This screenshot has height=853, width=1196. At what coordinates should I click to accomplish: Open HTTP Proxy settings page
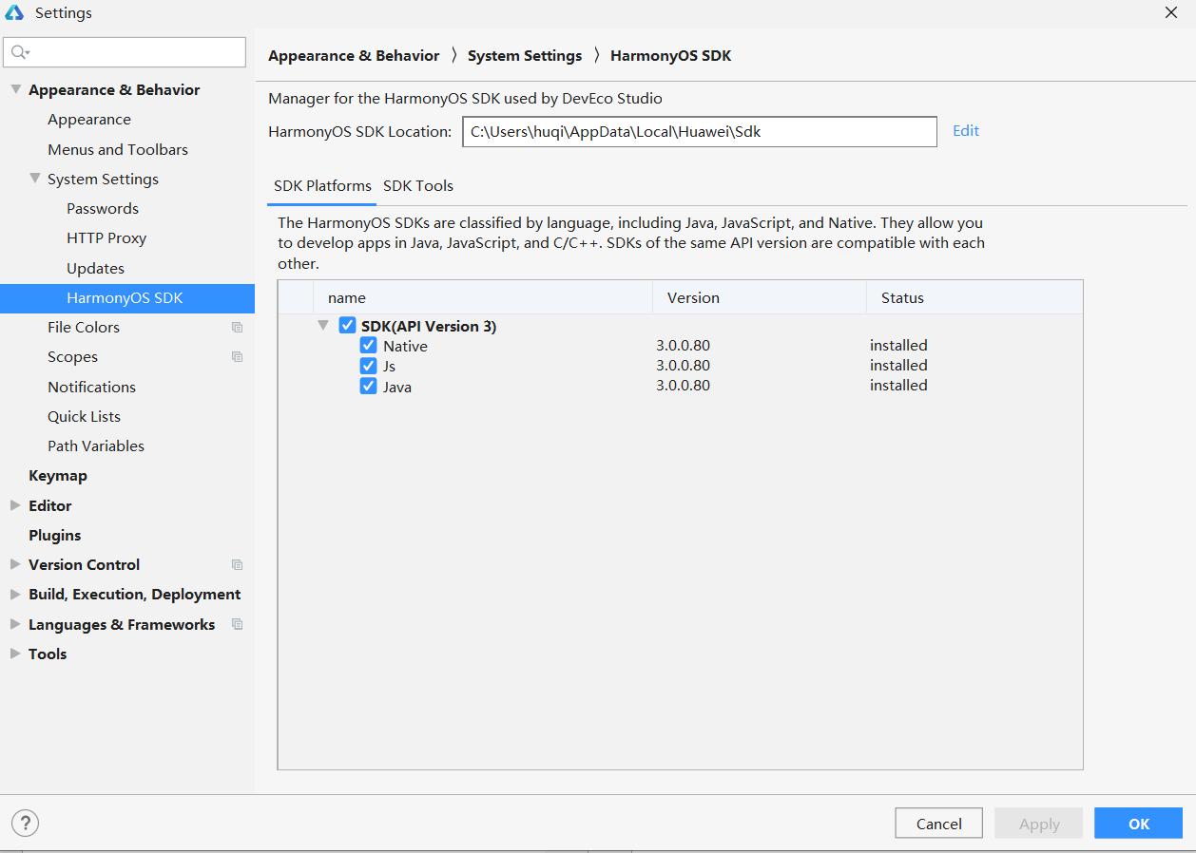[106, 238]
